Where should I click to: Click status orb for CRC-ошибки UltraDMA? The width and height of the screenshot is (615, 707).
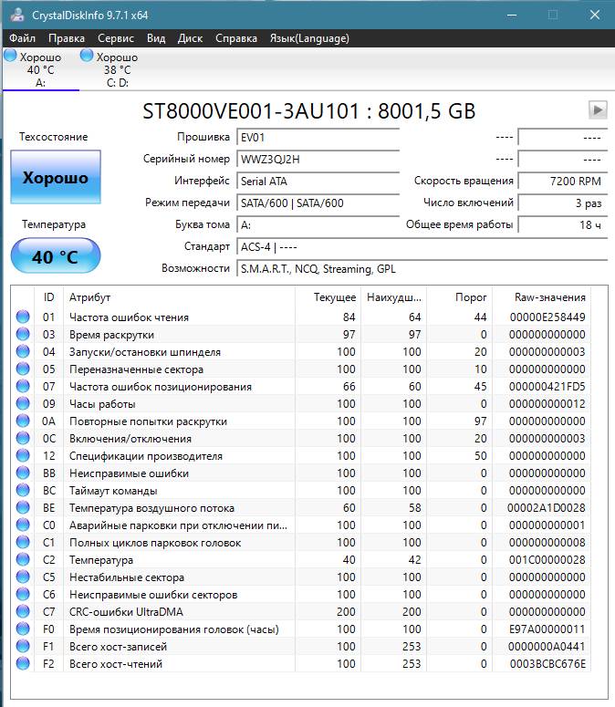23,612
